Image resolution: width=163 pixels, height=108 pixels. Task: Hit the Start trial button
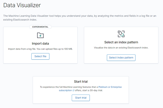pos(81,98)
